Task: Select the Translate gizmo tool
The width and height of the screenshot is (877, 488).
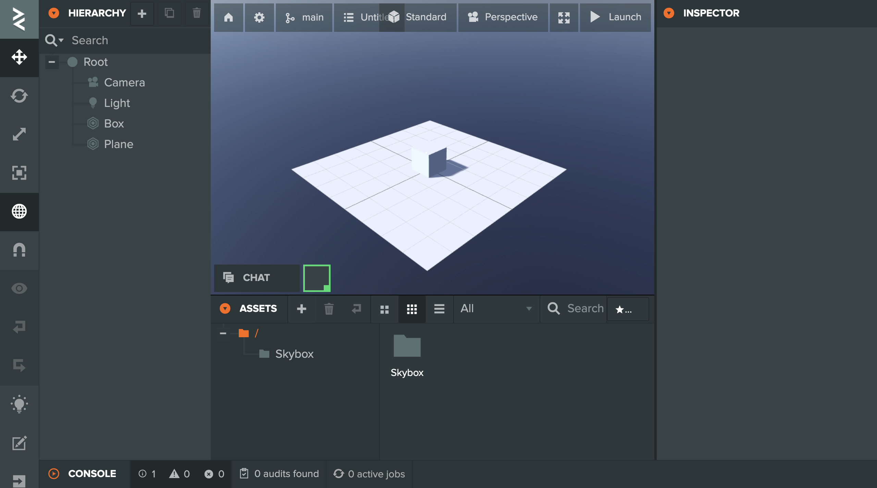Action: [19, 57]
